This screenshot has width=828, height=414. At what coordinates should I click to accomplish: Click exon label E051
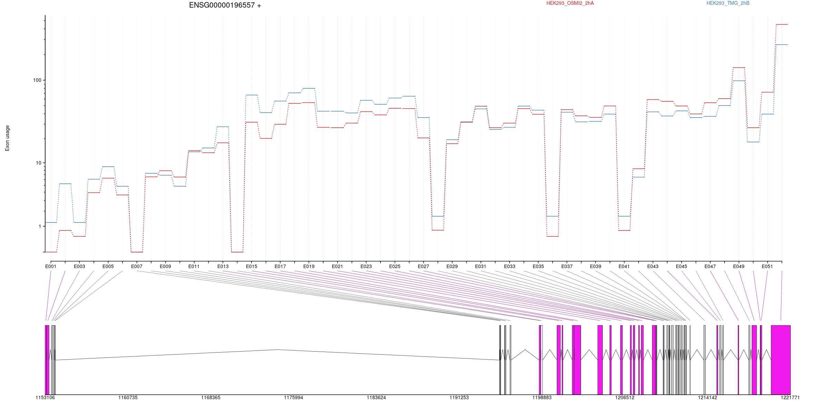pos(767,266)
